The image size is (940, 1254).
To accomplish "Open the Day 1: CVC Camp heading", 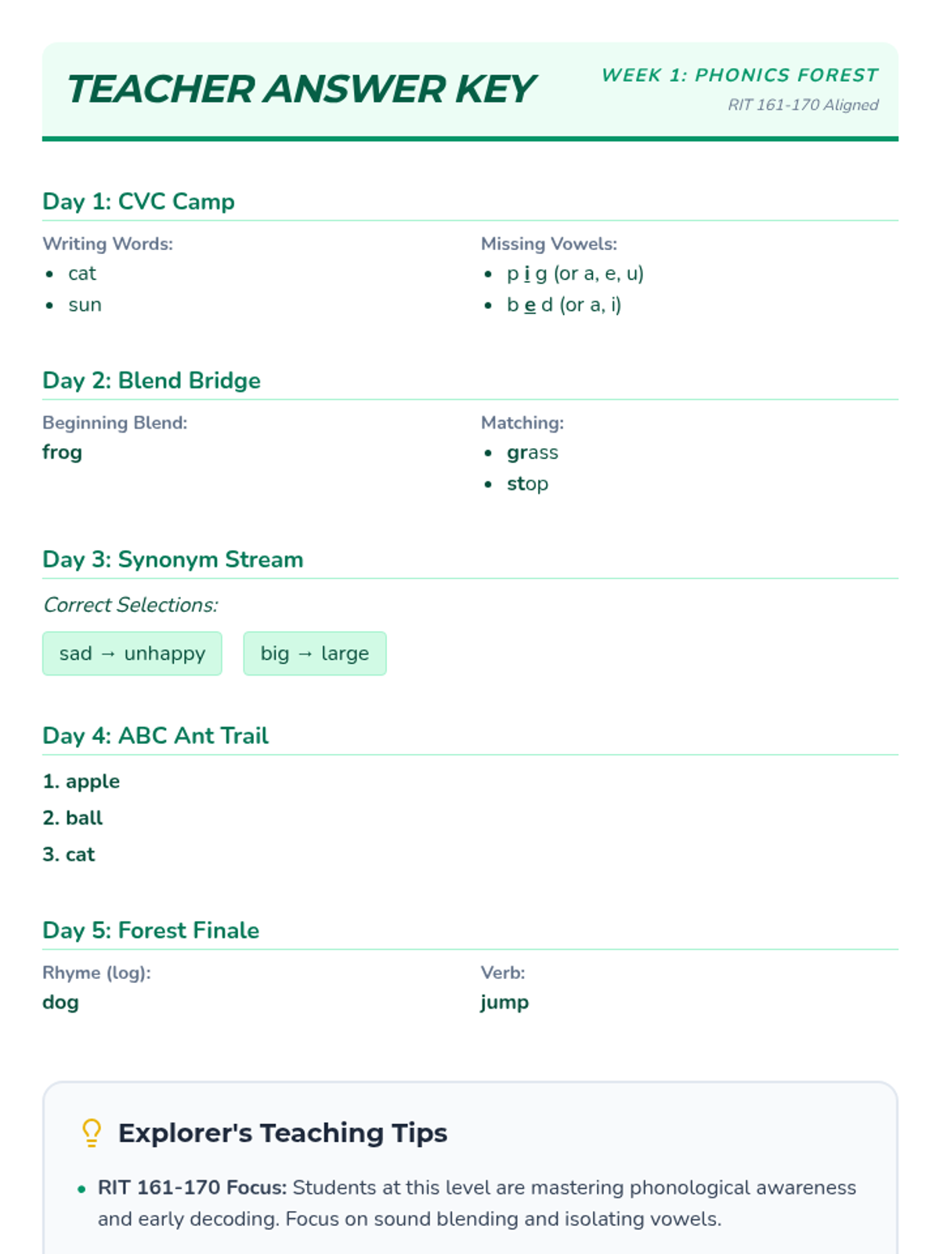I will coord(139,201).
